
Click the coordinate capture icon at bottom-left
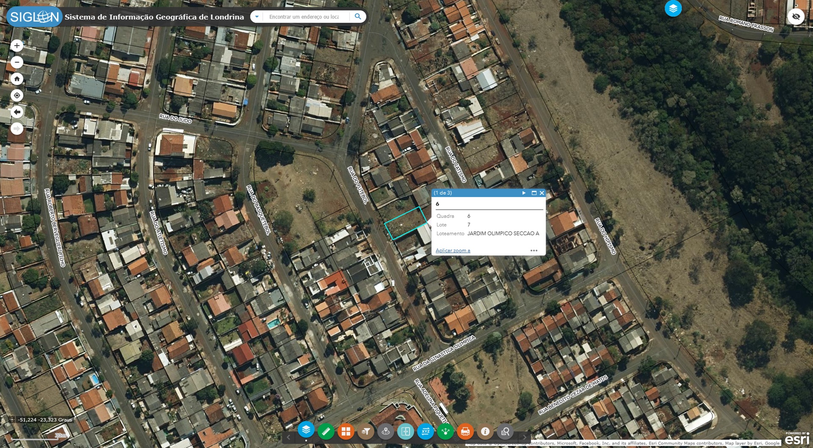[x=12, y=420]
